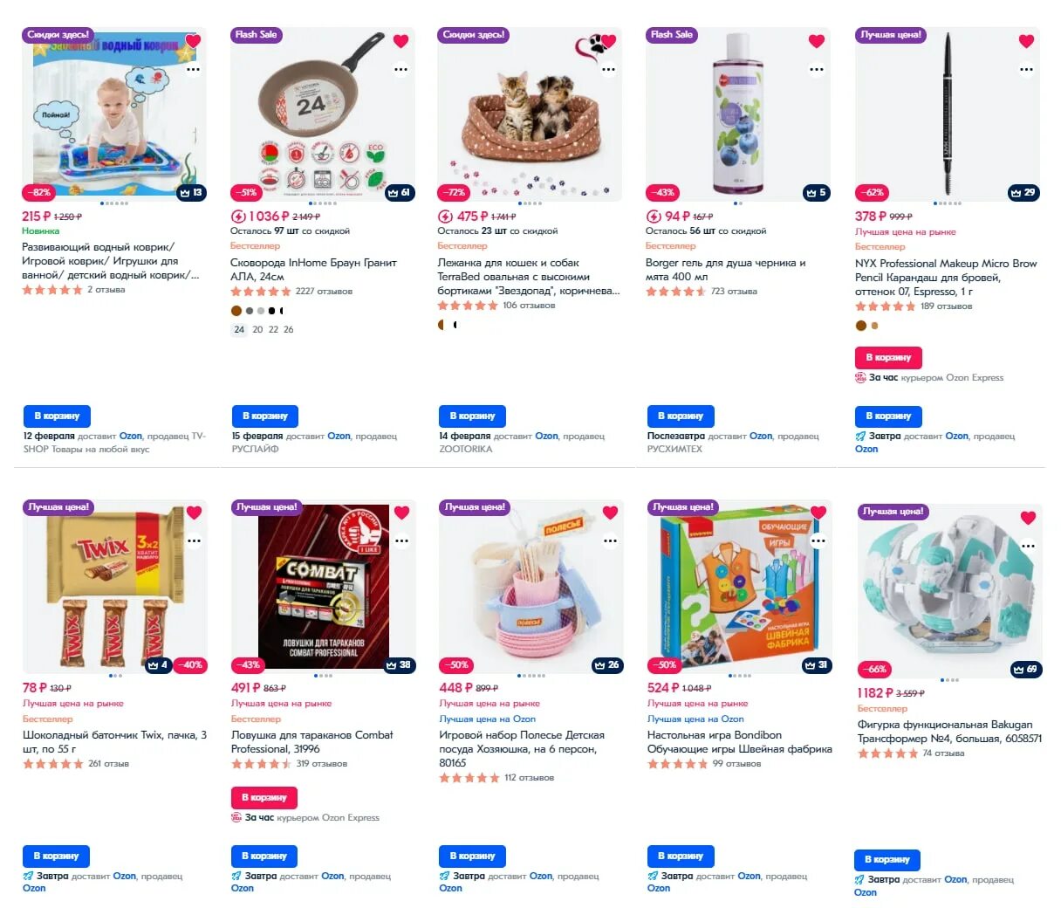Toggle the favorite heart on the Bakugan figure

coord(1028,518)
